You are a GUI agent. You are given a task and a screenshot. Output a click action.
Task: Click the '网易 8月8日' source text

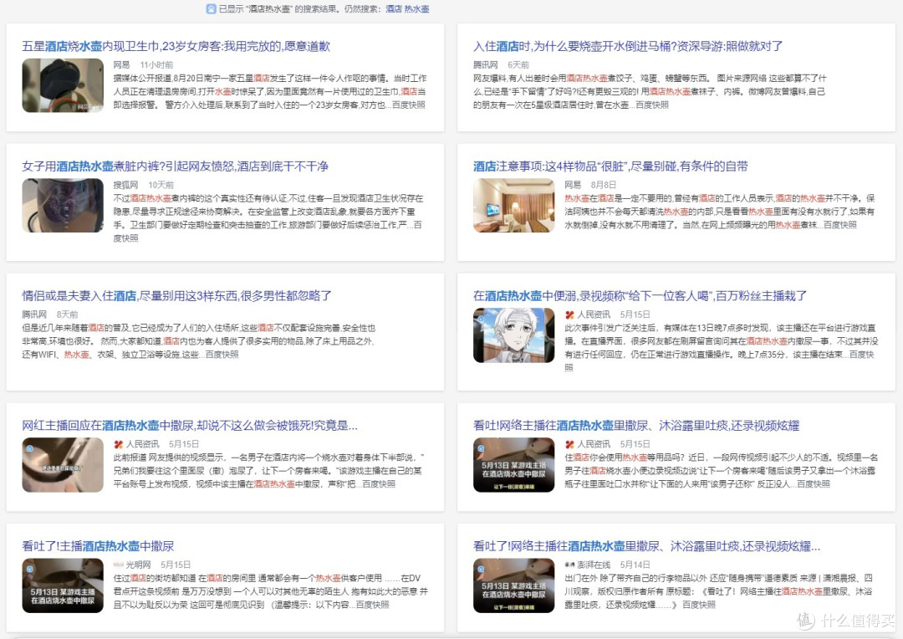[590, 185]
